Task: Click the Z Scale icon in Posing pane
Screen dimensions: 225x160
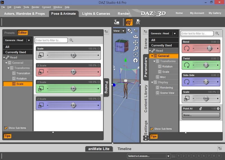Action: (x=41, y=105)
